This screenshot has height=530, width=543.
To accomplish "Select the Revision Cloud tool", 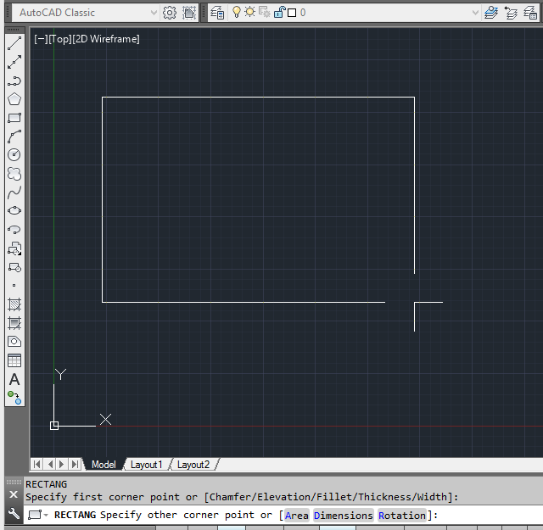I will tap(14, 174).
